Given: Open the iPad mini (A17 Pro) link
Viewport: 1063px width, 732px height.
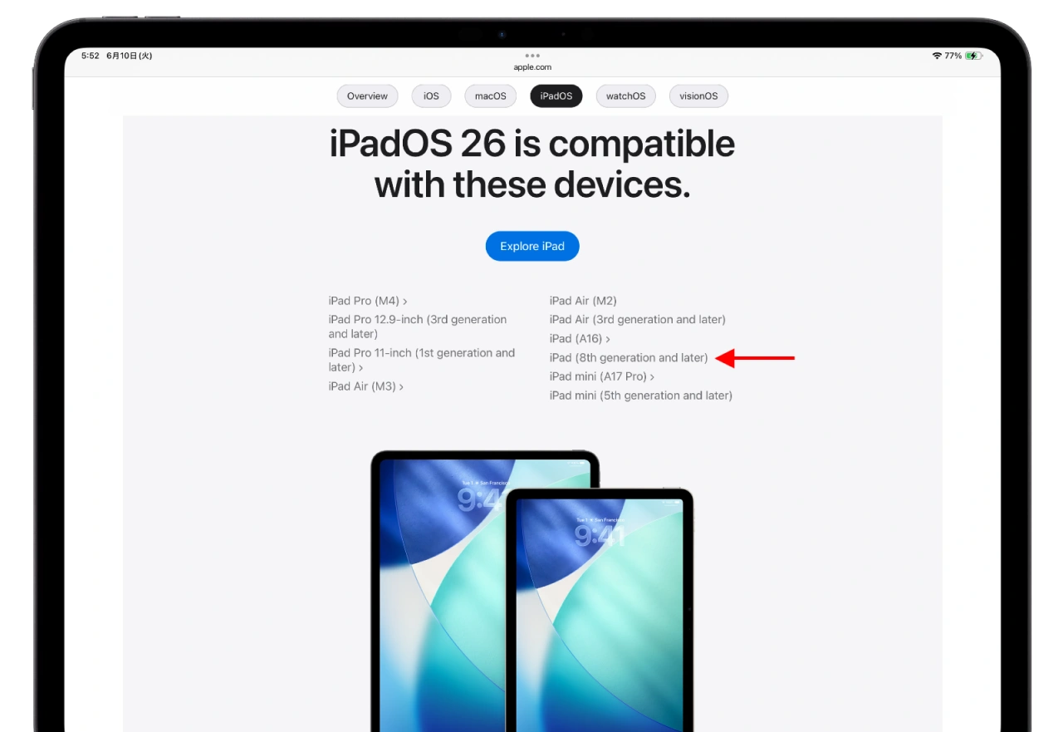Looking at the screenshot, I should (602, 376).
